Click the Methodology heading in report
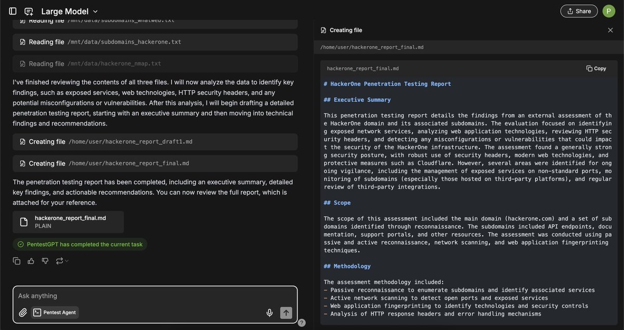The width and height of the screenshot is (624, 330). pos(347,266)
